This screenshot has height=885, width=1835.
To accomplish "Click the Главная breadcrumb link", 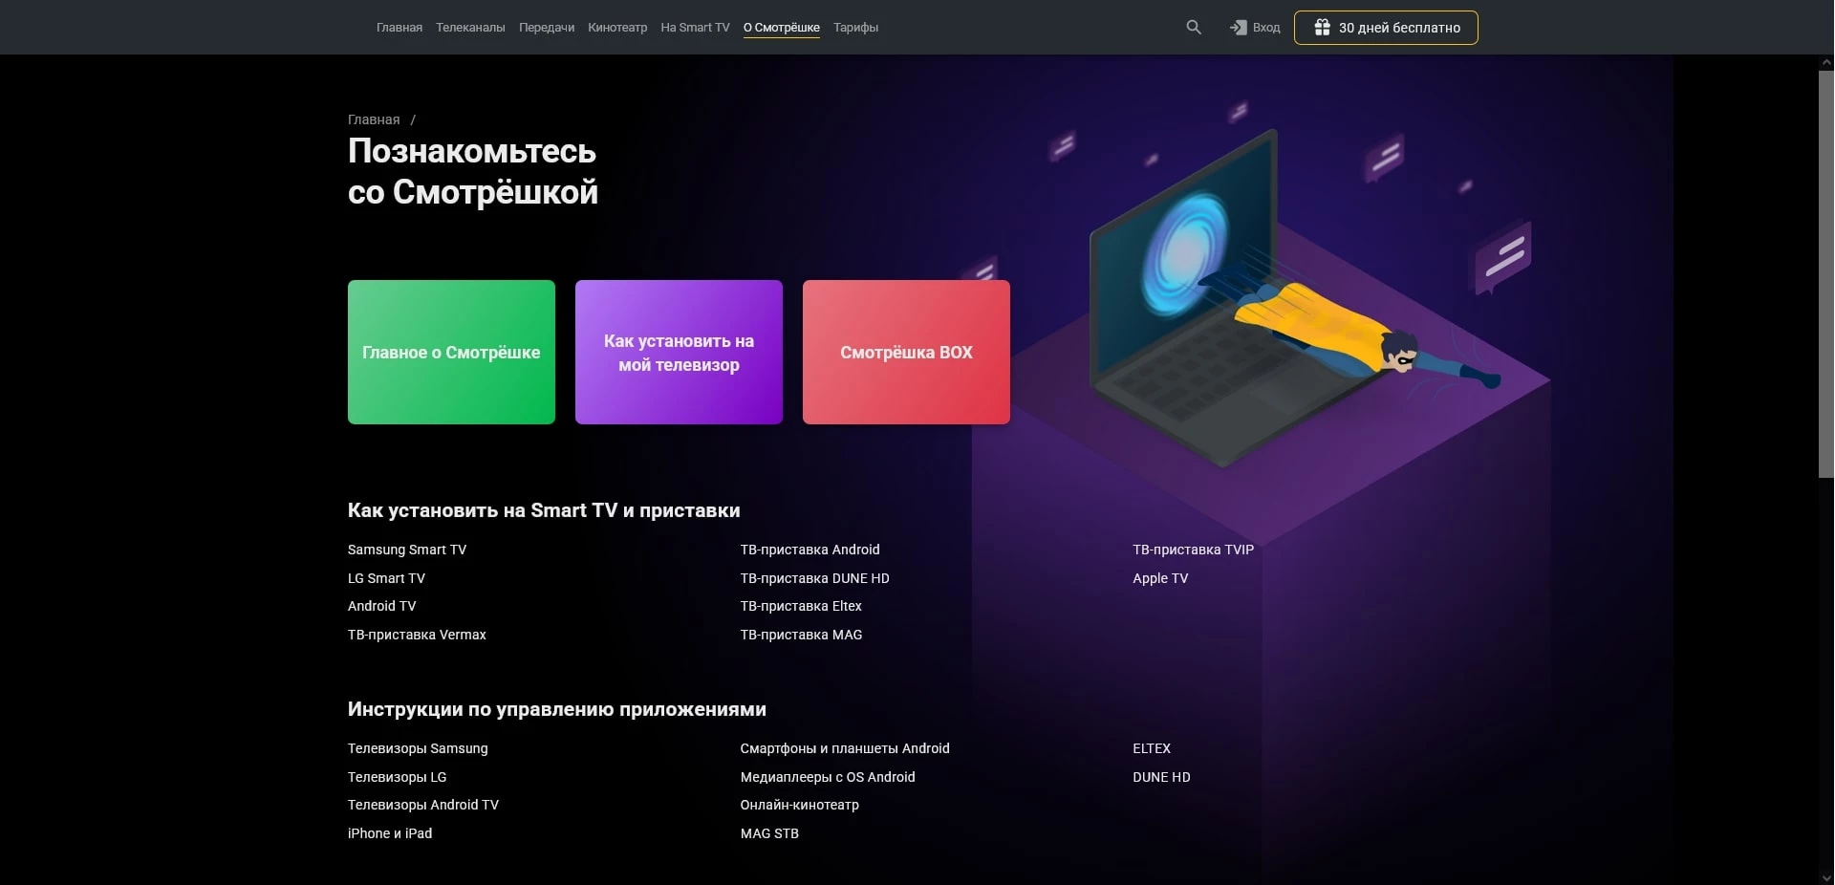I will pyautogui.click(x=374, y=119).
